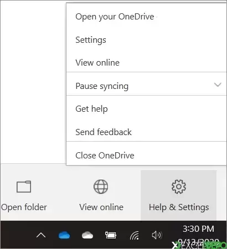Click the blue OneDrive cloud tray icon
Screen dimensions: 227x249
[64, 235]
